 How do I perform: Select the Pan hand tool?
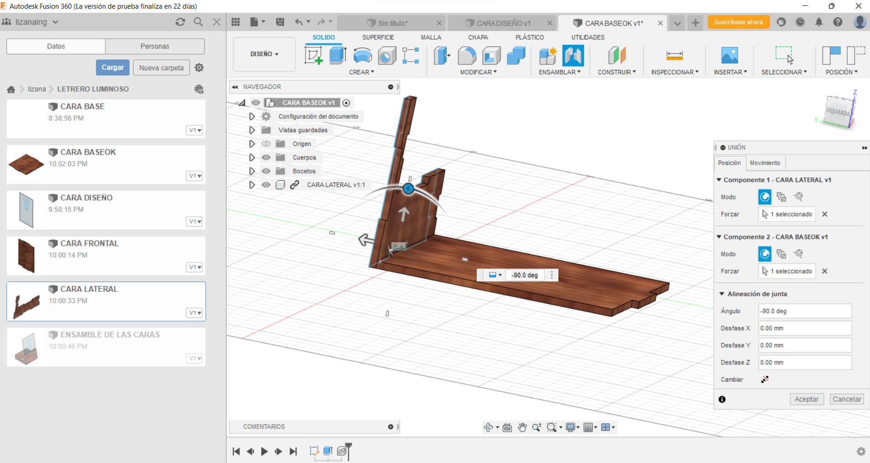click(522, 427)
